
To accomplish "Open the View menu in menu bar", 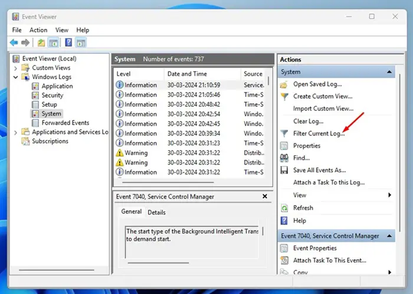I will [62, 30].
